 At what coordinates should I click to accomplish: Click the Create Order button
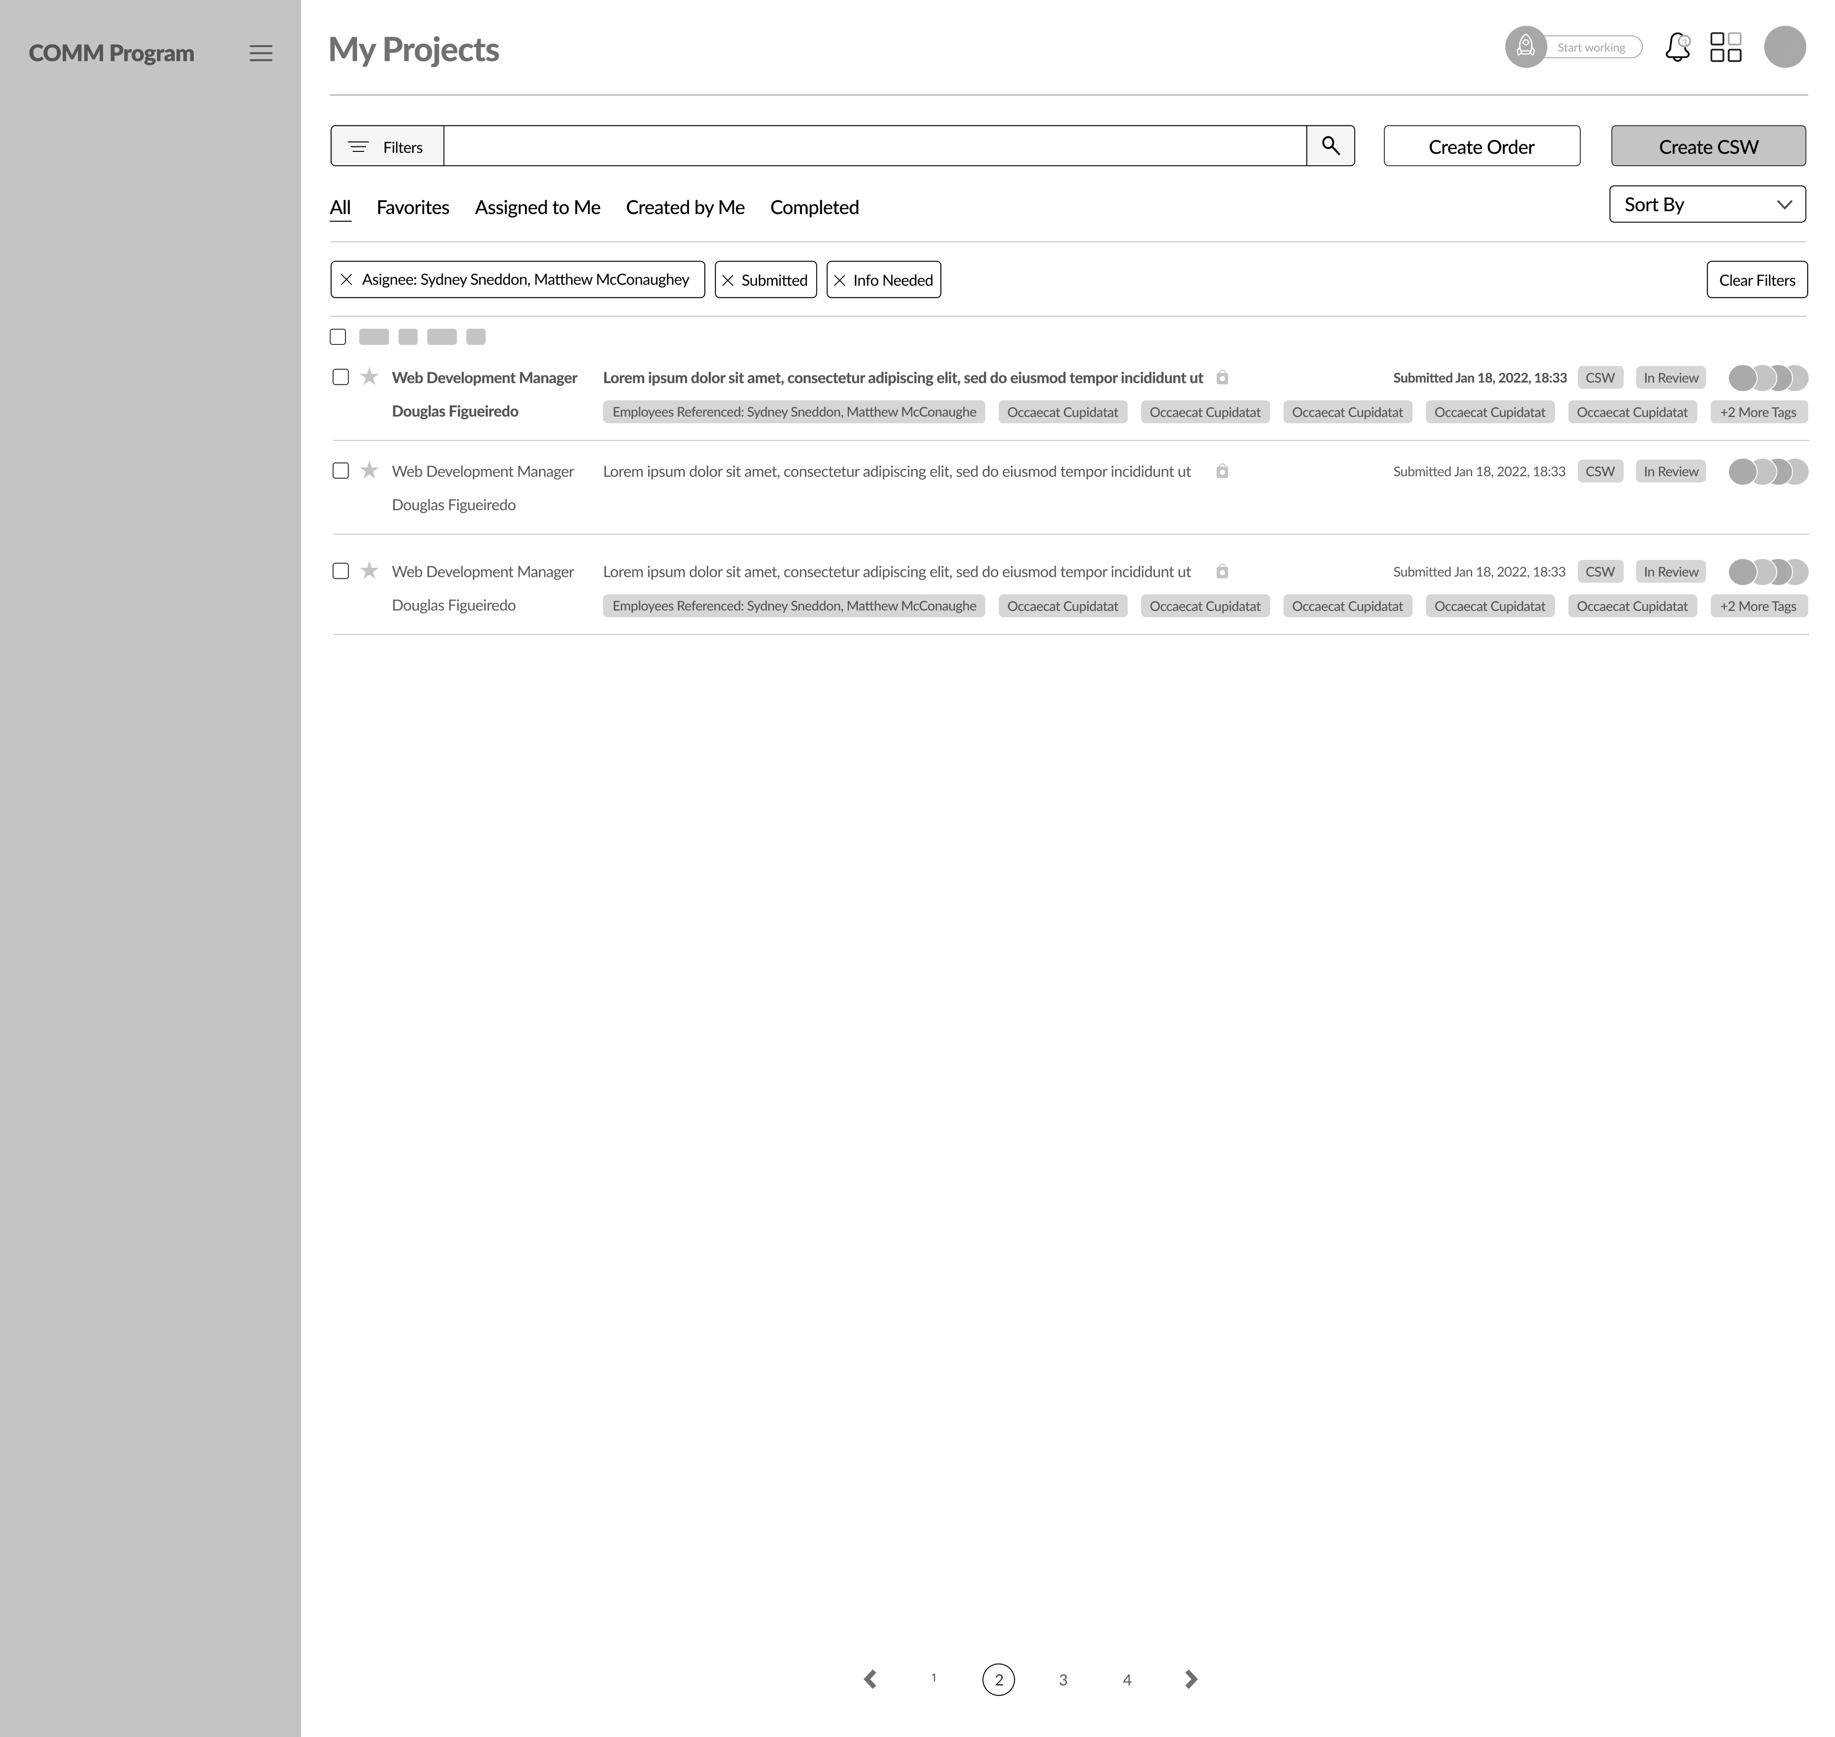(1480, 147)
